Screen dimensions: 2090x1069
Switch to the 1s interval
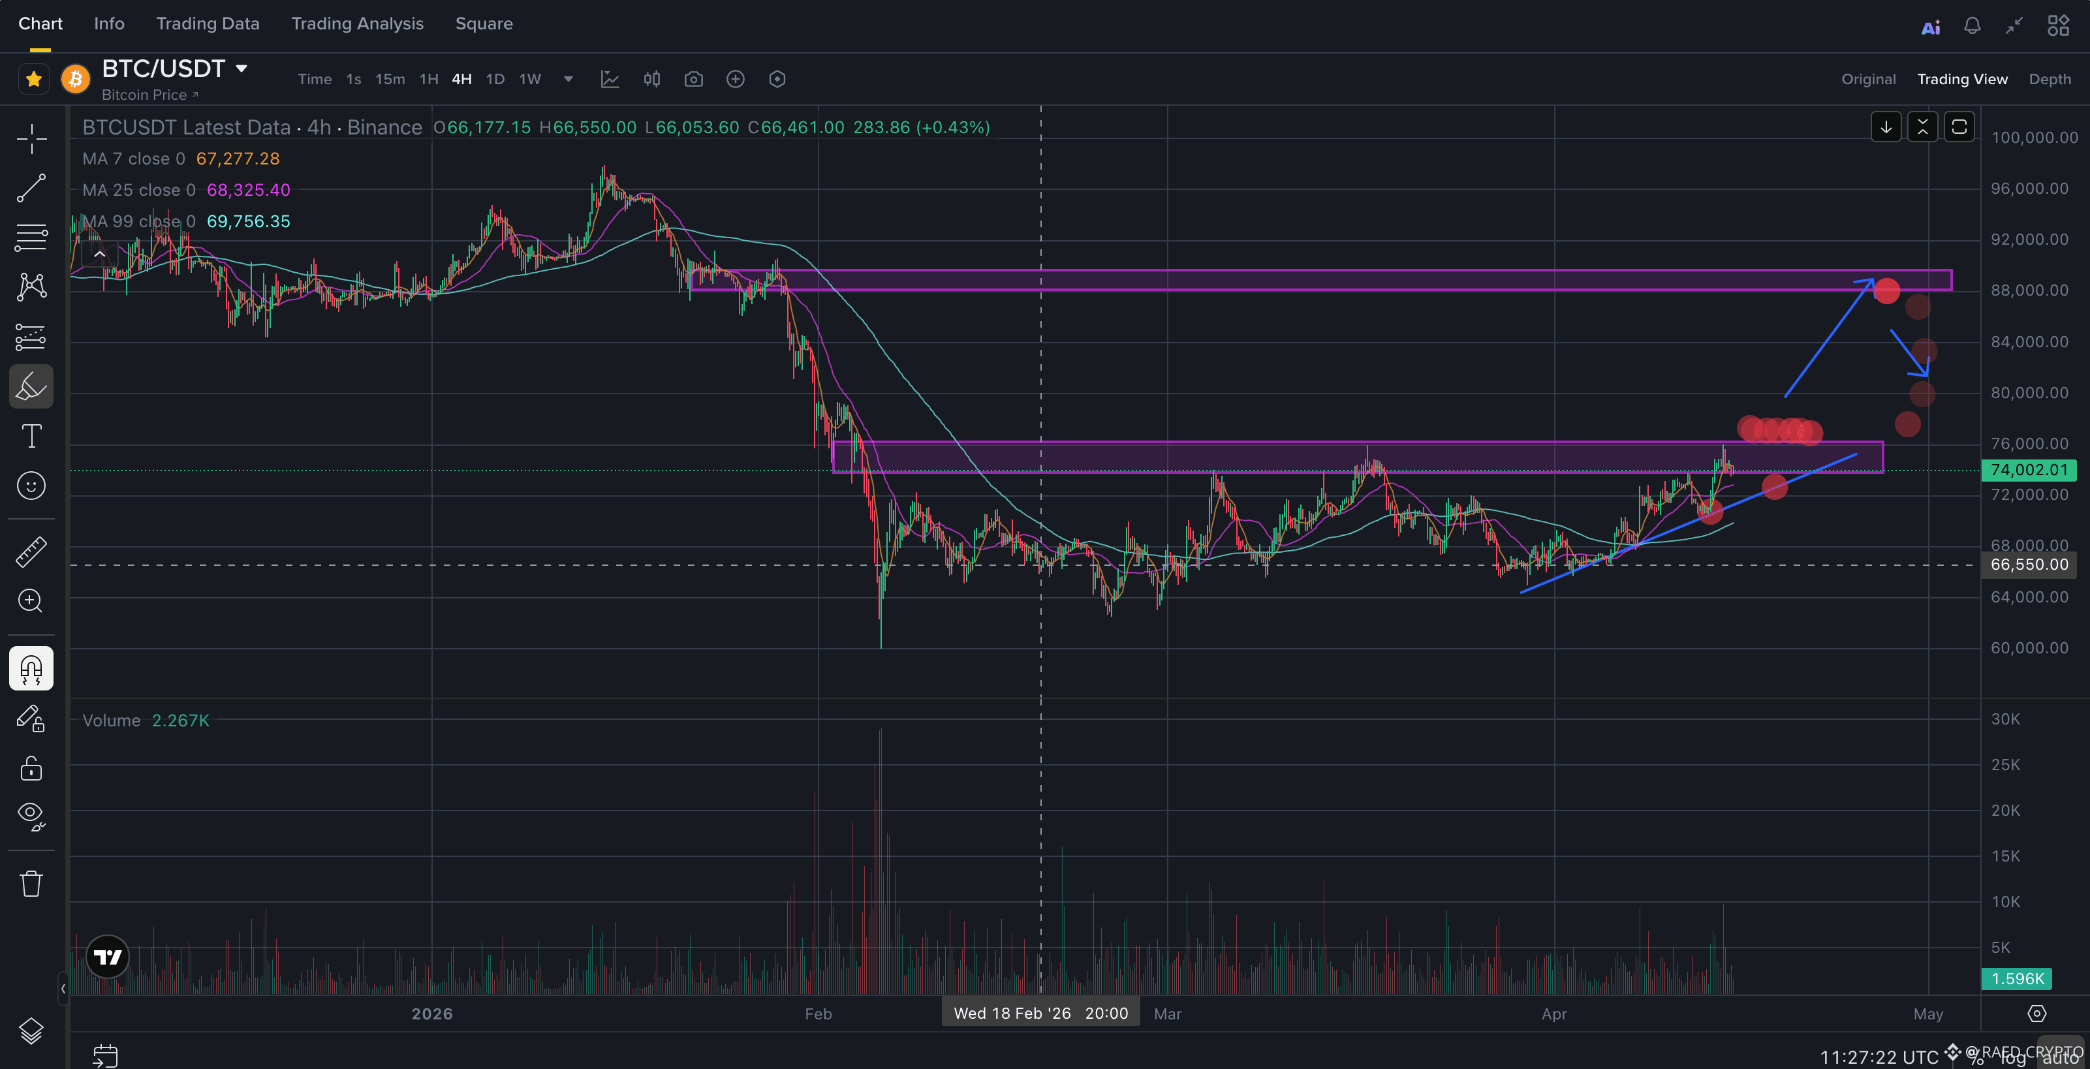pyautogui.click(x=353, y=80)
